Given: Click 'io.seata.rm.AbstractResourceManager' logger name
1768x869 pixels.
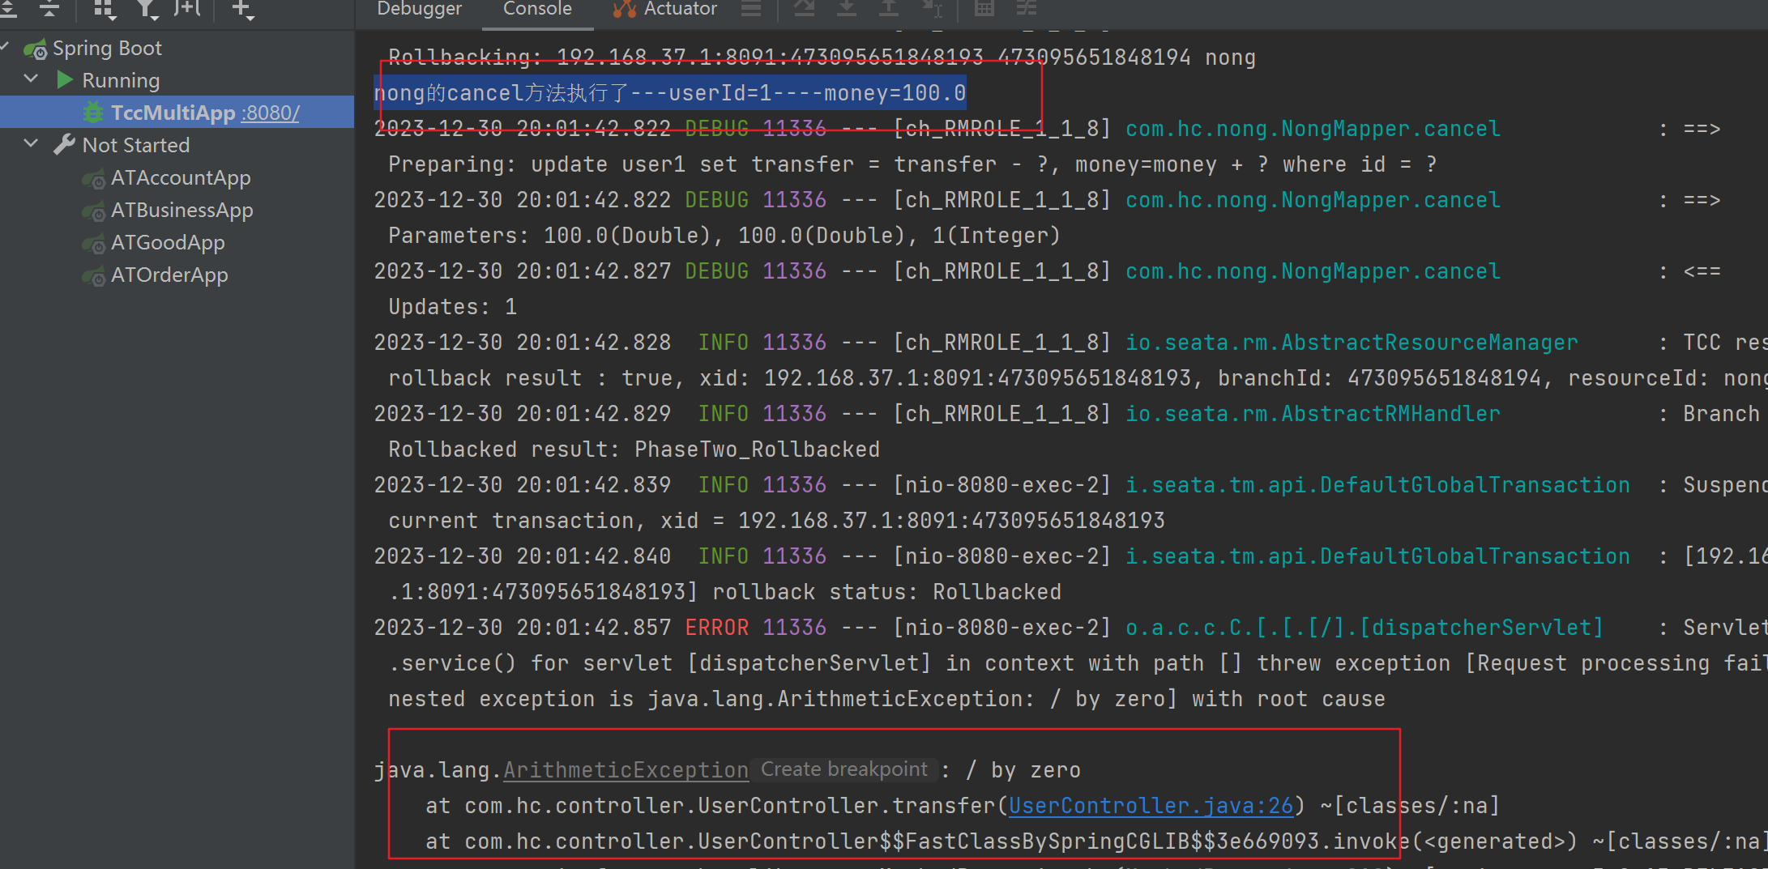Looking at the screenshot, I should (x=1352, y=343).
